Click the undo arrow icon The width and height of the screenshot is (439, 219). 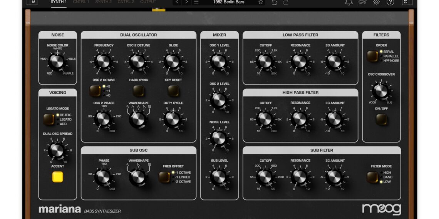pos(275,2)
